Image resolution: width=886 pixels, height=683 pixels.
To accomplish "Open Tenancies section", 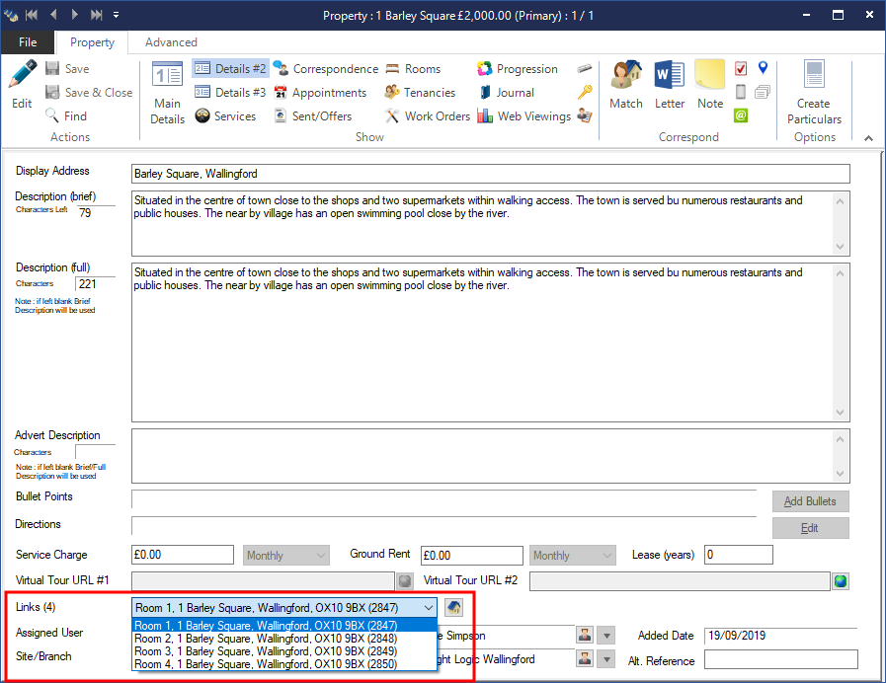I will tap(420, 93).
